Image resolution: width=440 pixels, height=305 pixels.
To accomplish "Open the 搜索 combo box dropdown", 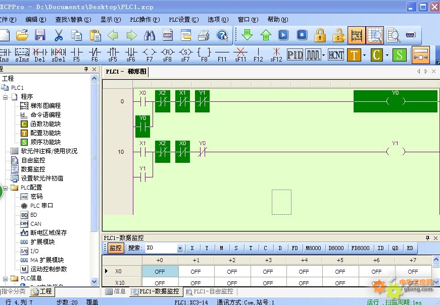I will click(x=180, y=248).
